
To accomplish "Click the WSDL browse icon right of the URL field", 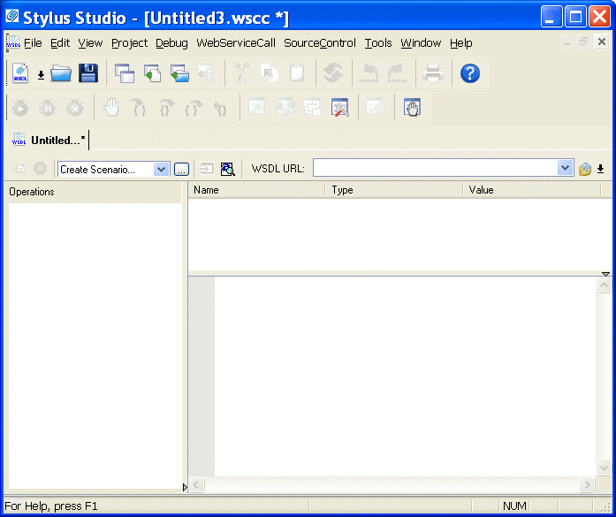I will coord(585,169).
